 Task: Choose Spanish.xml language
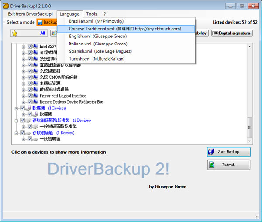tap(126, 51)
